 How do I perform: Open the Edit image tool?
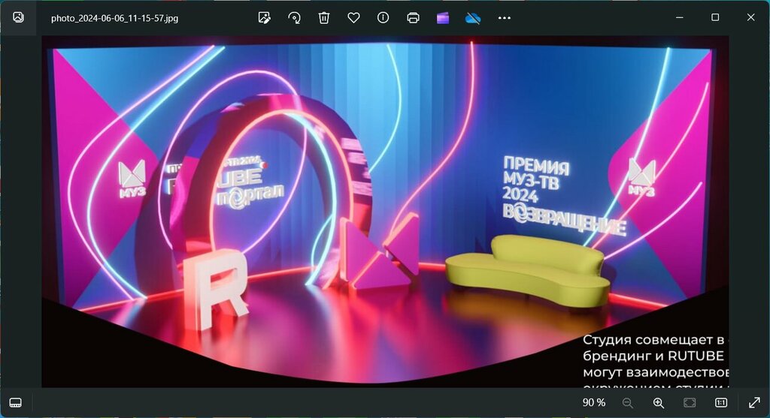tap(264, 18)
